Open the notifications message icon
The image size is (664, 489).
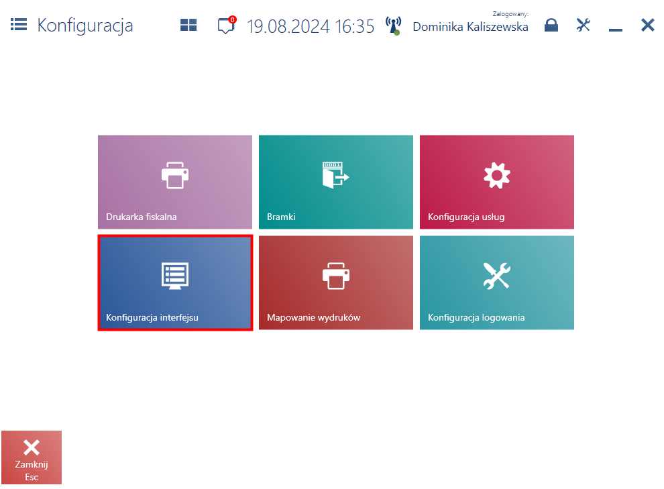point(227,25)
